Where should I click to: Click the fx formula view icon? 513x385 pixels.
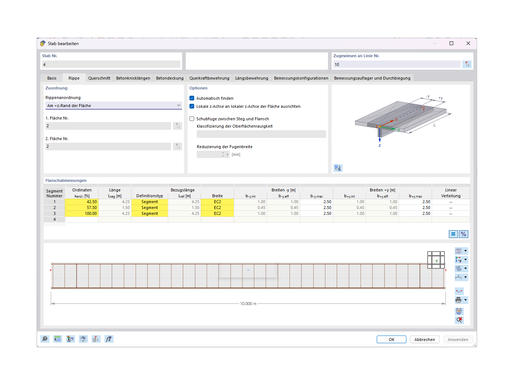point(108,339)
